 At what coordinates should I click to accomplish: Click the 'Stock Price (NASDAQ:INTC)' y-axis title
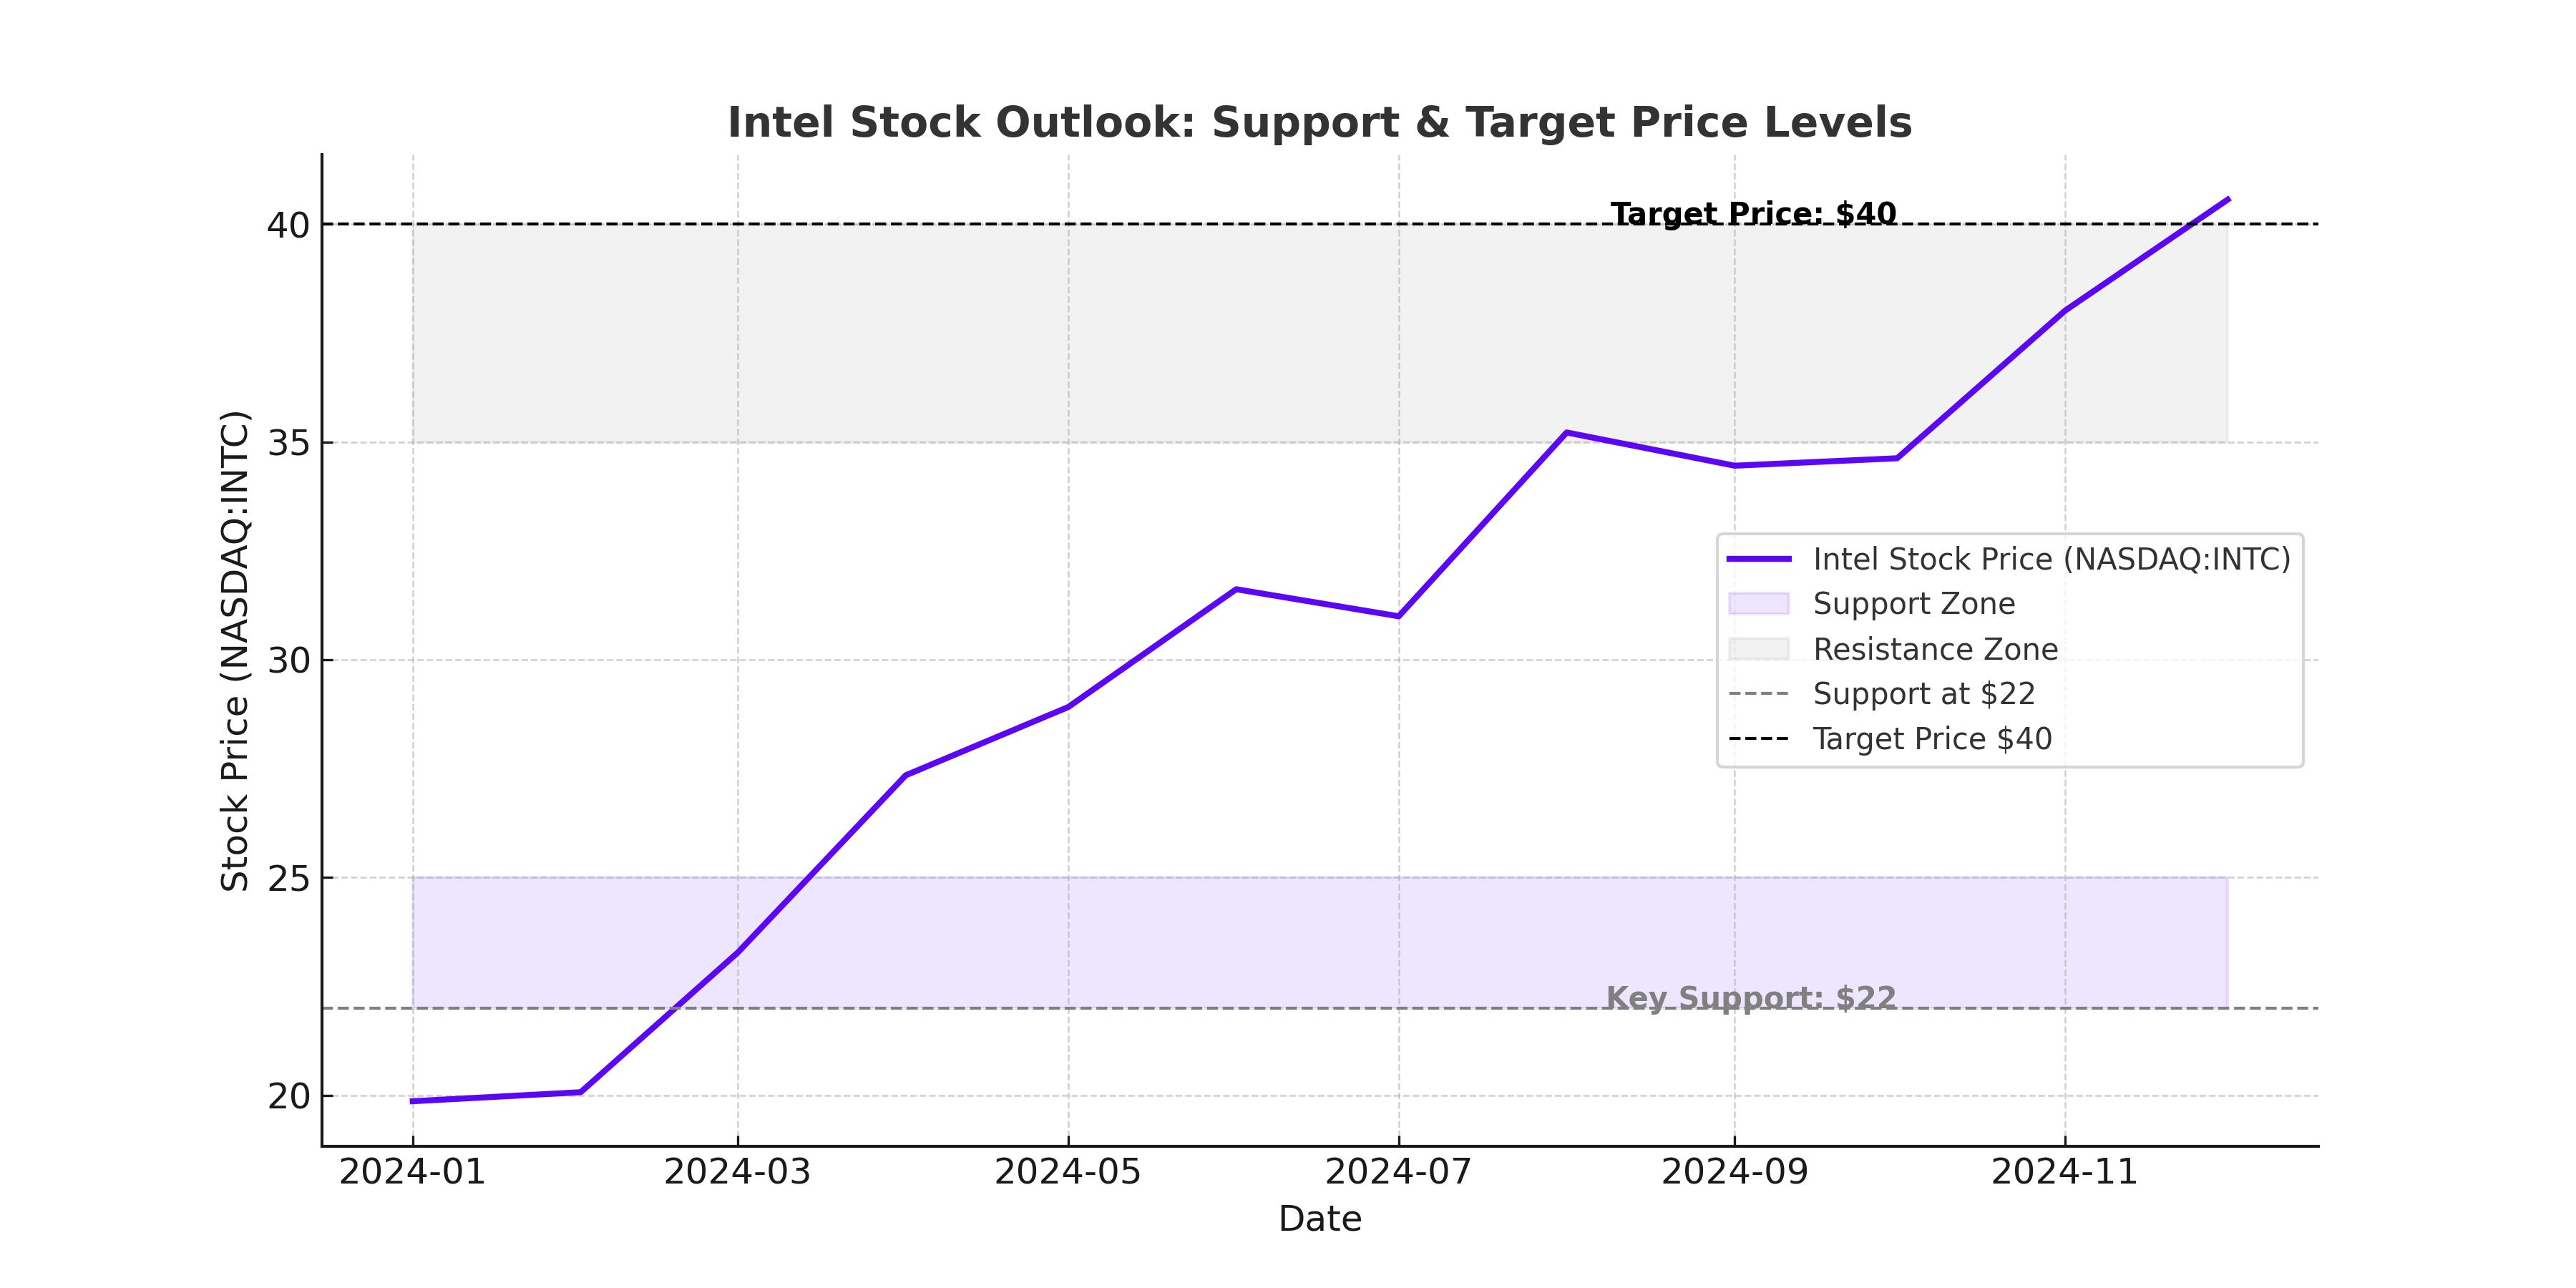[x=235, y=650]
